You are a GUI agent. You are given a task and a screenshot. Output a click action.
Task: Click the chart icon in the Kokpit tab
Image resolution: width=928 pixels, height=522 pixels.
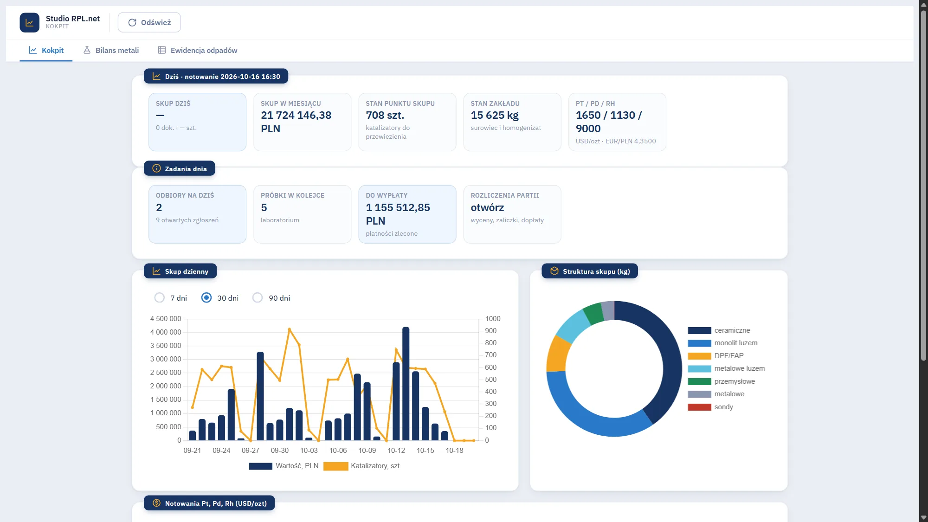(x=33, y=50)
